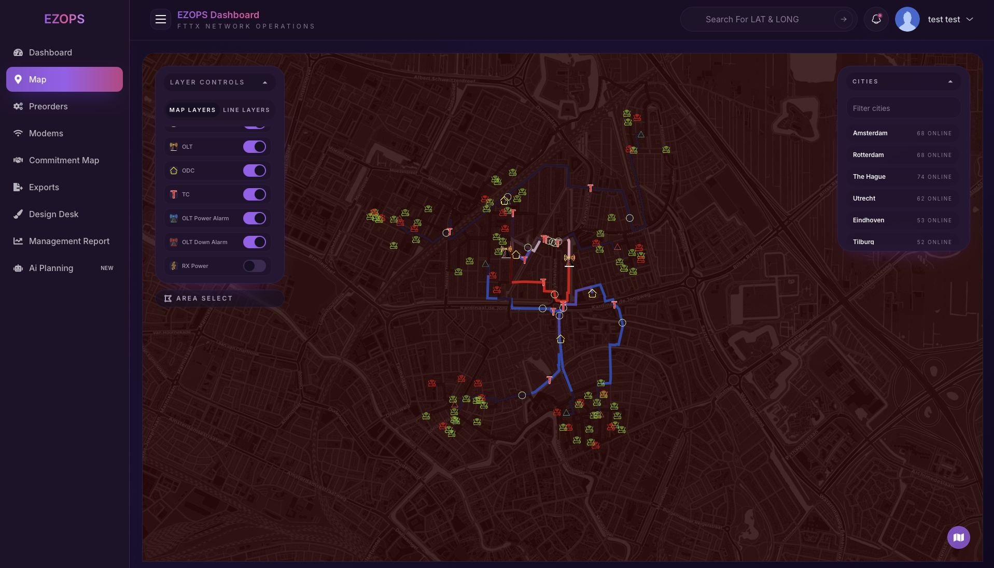Viewport: 994px width, 568px height.
Task: Collapse the Cities panel
Action: (x=951, y=81)
